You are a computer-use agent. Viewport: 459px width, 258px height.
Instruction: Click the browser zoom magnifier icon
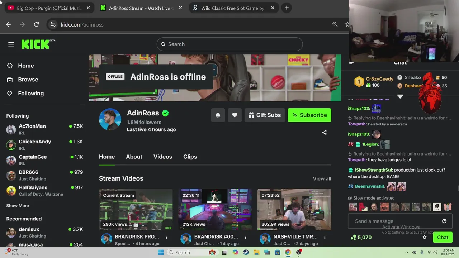335,24
